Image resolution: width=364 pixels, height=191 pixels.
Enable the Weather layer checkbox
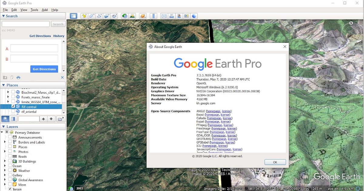[x=10, y=170]
